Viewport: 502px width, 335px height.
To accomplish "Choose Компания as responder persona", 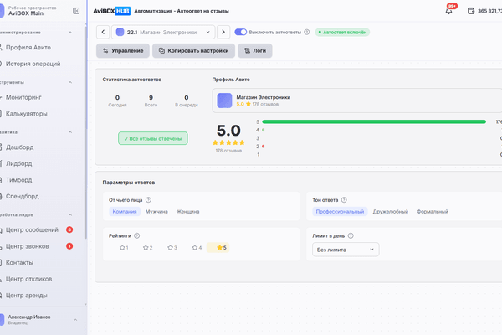I will (x=125, y=212).
